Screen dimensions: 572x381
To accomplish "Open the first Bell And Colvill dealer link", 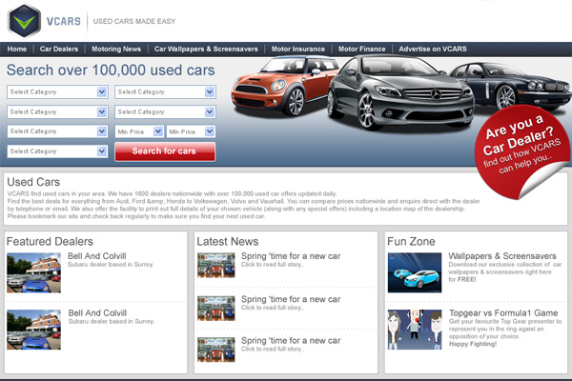I will point(97,256).
